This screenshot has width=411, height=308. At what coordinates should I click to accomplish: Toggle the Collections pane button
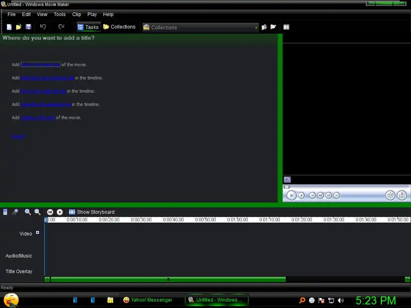coord(120,27)
